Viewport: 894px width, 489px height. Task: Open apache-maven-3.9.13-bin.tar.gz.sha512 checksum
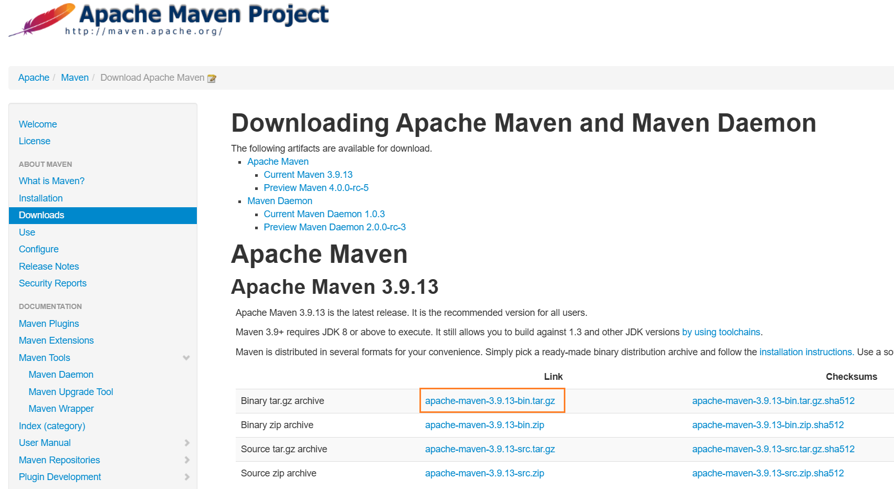pos(773,401)
